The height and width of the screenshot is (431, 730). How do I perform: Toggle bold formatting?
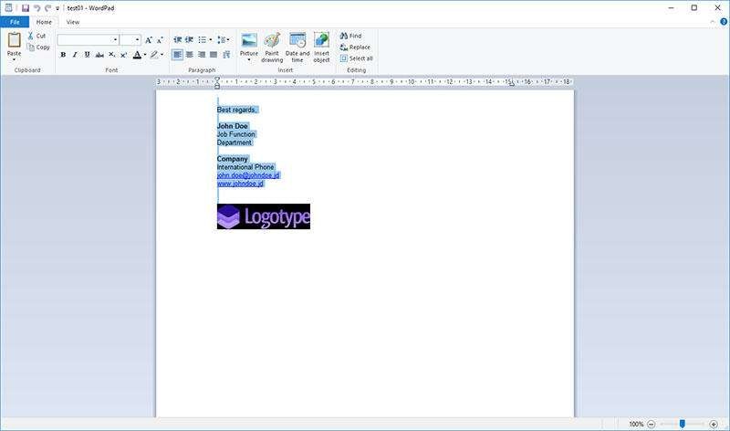[x=63, y=55]
